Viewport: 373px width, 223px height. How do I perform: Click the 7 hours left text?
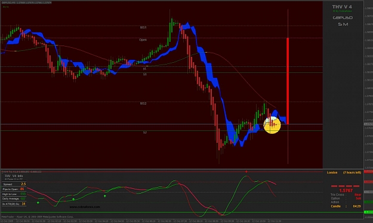pos(352,173)
